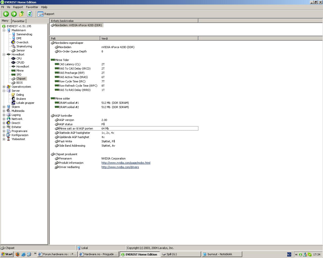
Task: Click the Deling share icon
Action: point(13,95)
